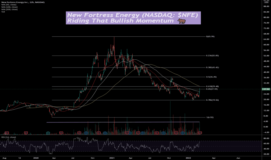Select the RSI (14, close) indicator legend
Image resolution: width=271 pixels, height=160 pixels.
click(x=9, y=137)
